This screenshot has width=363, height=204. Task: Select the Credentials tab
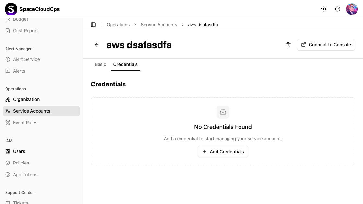click(125, 64)
